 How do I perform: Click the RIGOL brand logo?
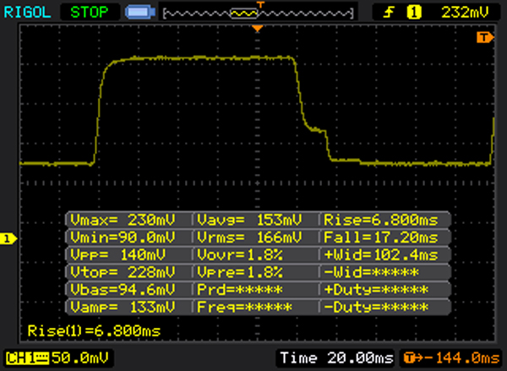pyautogui.click(x=27, y=13)
